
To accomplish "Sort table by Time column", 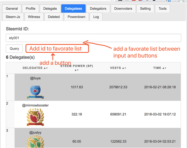I will (x=160, y=68).
